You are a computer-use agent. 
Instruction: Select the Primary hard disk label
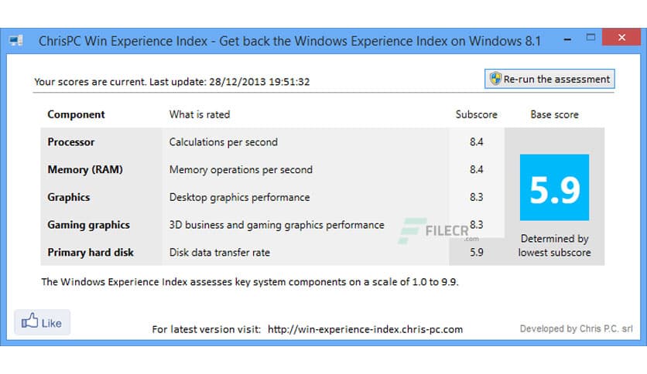tap(91, 253)
